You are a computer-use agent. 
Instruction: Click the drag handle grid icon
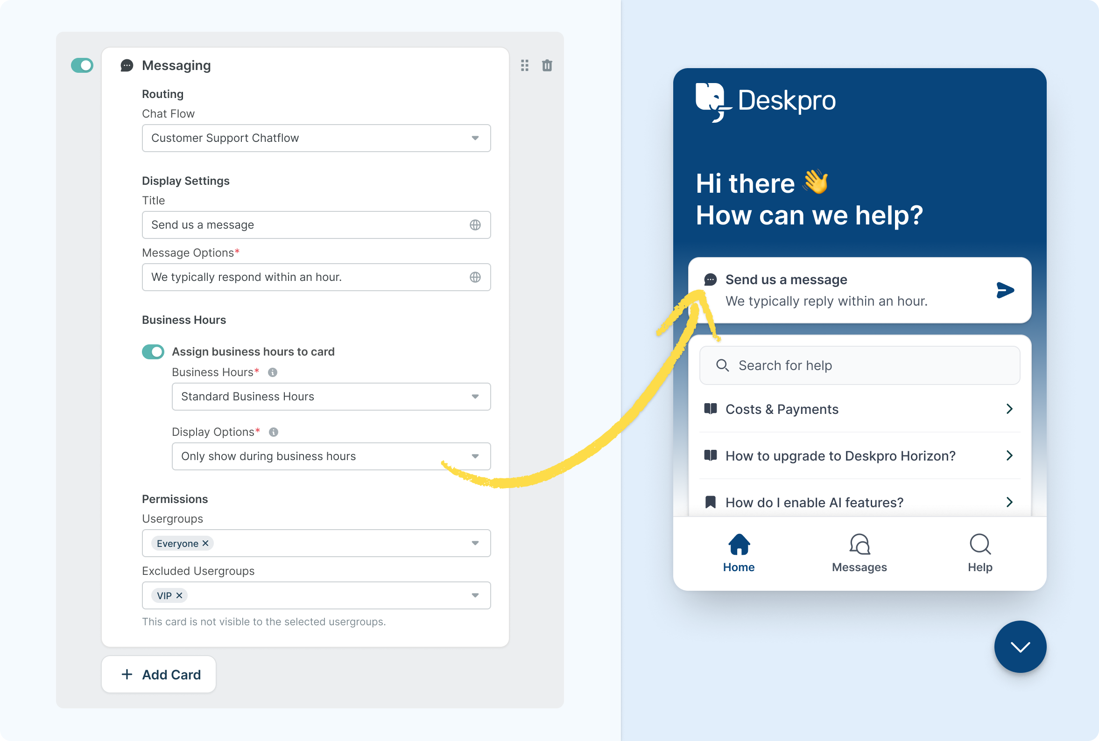tap(525, 65)
